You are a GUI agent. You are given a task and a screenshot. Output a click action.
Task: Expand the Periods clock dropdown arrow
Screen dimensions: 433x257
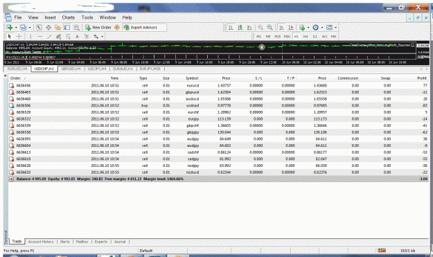(x=322, y=27)
